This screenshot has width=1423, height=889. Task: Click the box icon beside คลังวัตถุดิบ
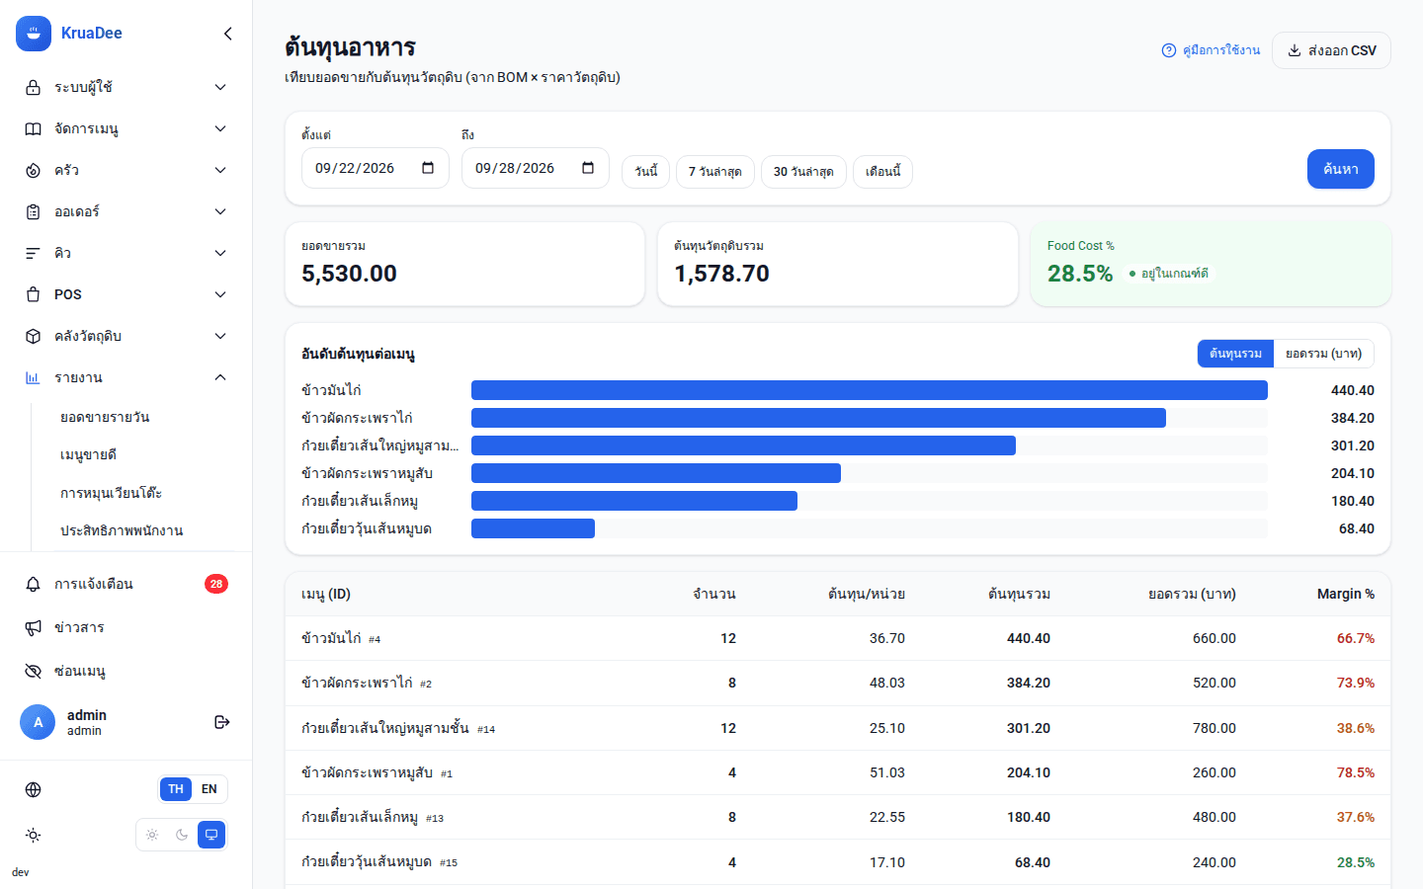click(34, 336)
